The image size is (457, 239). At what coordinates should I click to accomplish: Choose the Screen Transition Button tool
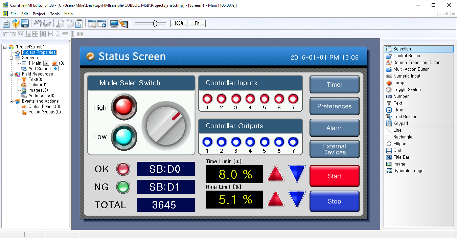click(416, 63)
